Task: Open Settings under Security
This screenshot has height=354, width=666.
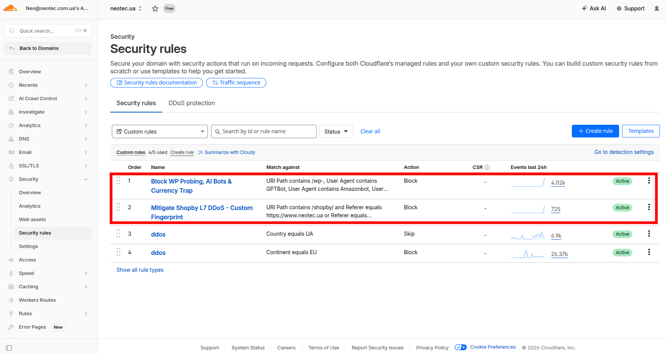Action: coord(28,246)
